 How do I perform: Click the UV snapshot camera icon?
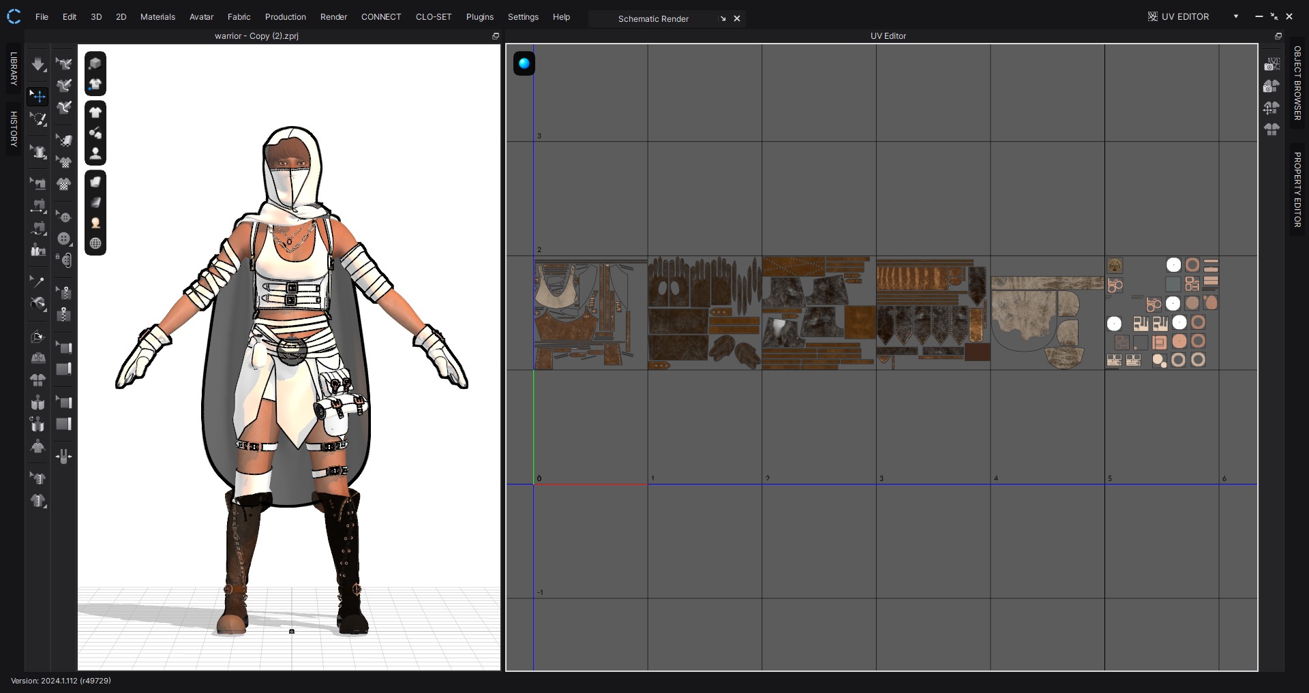point(1272,65)
